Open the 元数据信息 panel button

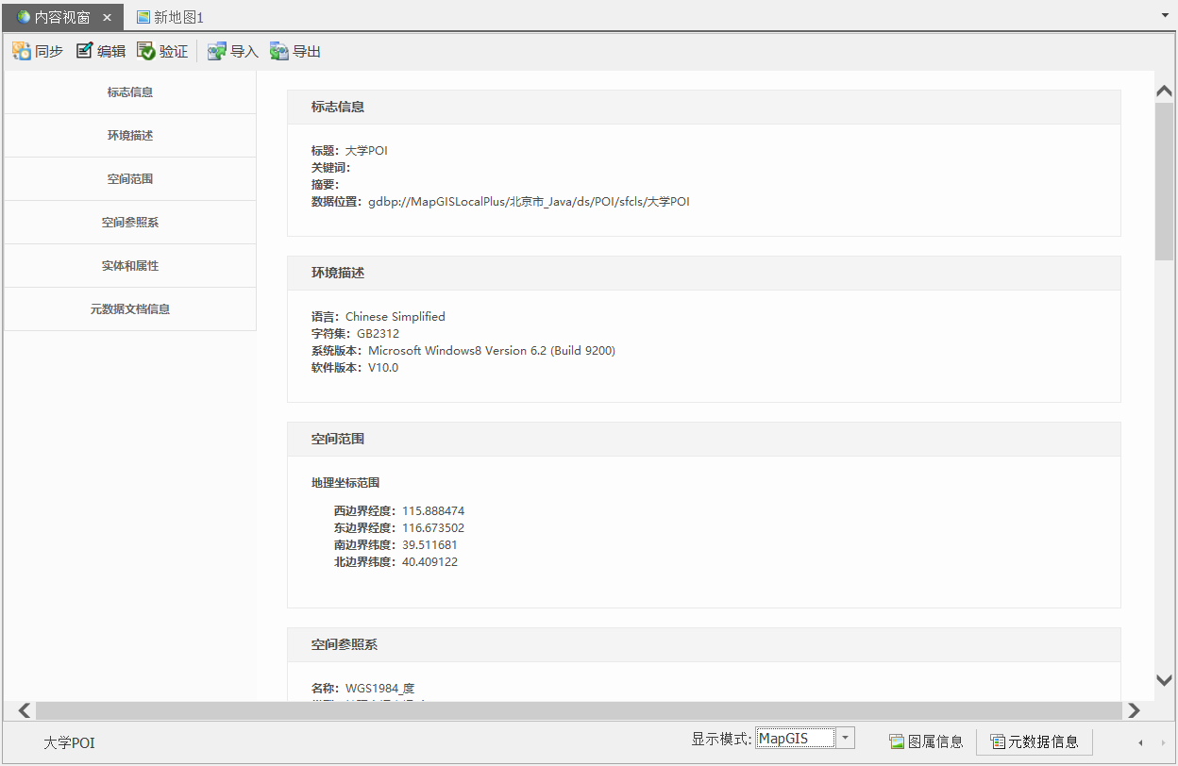coord(1034,741)
